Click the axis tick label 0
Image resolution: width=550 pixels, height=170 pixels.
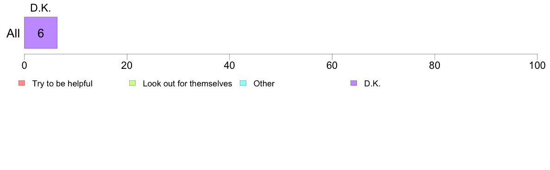24,66
